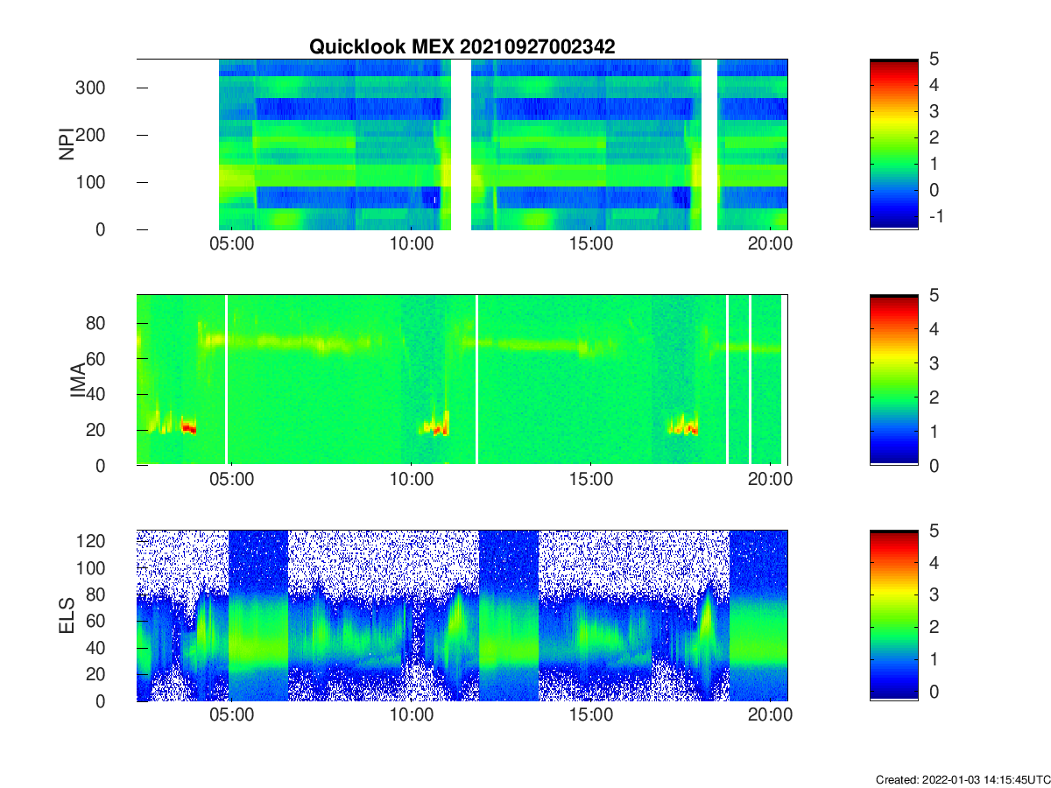The image size is (1051, 788).
Task: Click the IMA spectrogram plot panel
Action: 462,380
